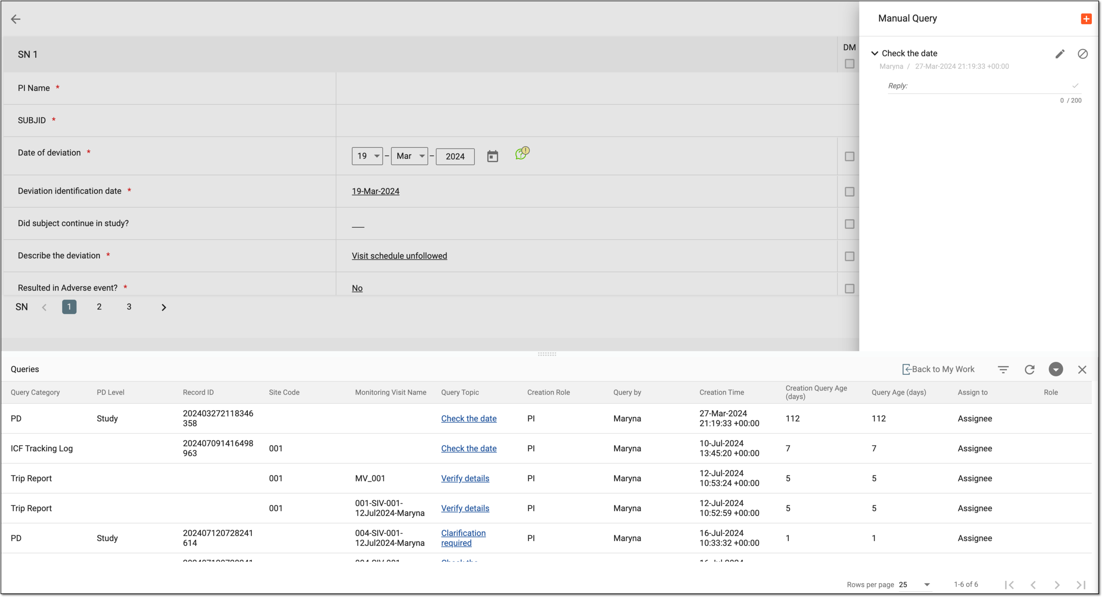1102x597 pixels.
Task: Go to SN page 2
Action: click(x=99, y=307)
